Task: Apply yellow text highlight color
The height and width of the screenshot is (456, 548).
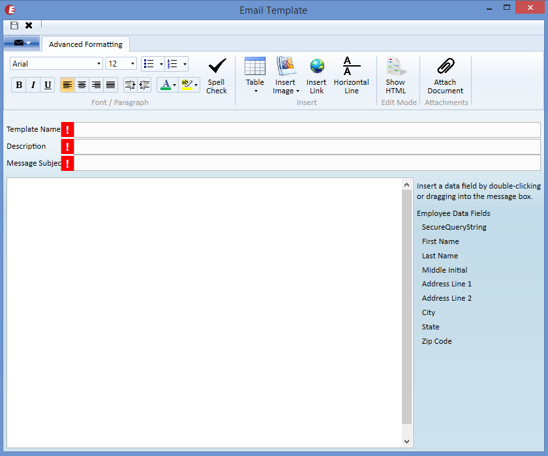Action: [x=187, y=85]
